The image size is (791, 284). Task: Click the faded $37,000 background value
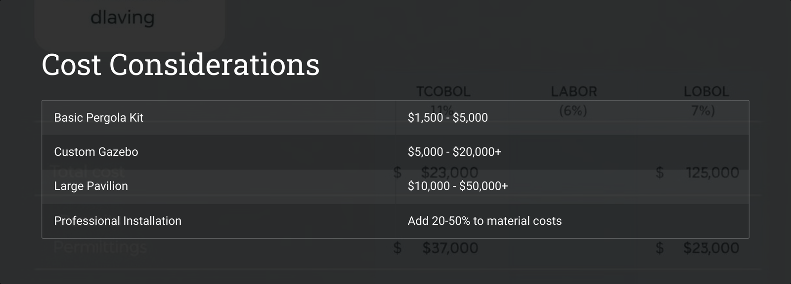click(x=450, y=248)
